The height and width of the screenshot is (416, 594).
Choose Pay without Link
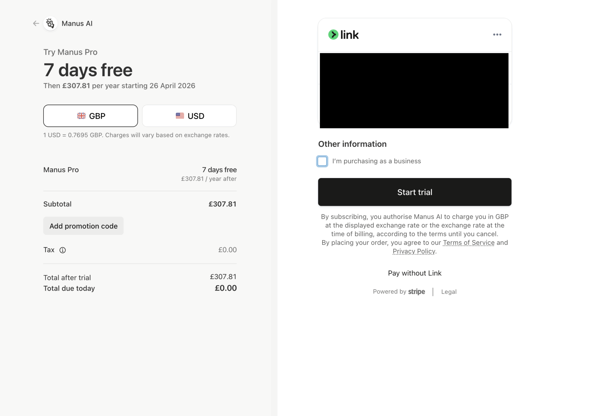[x=415, y=273]
